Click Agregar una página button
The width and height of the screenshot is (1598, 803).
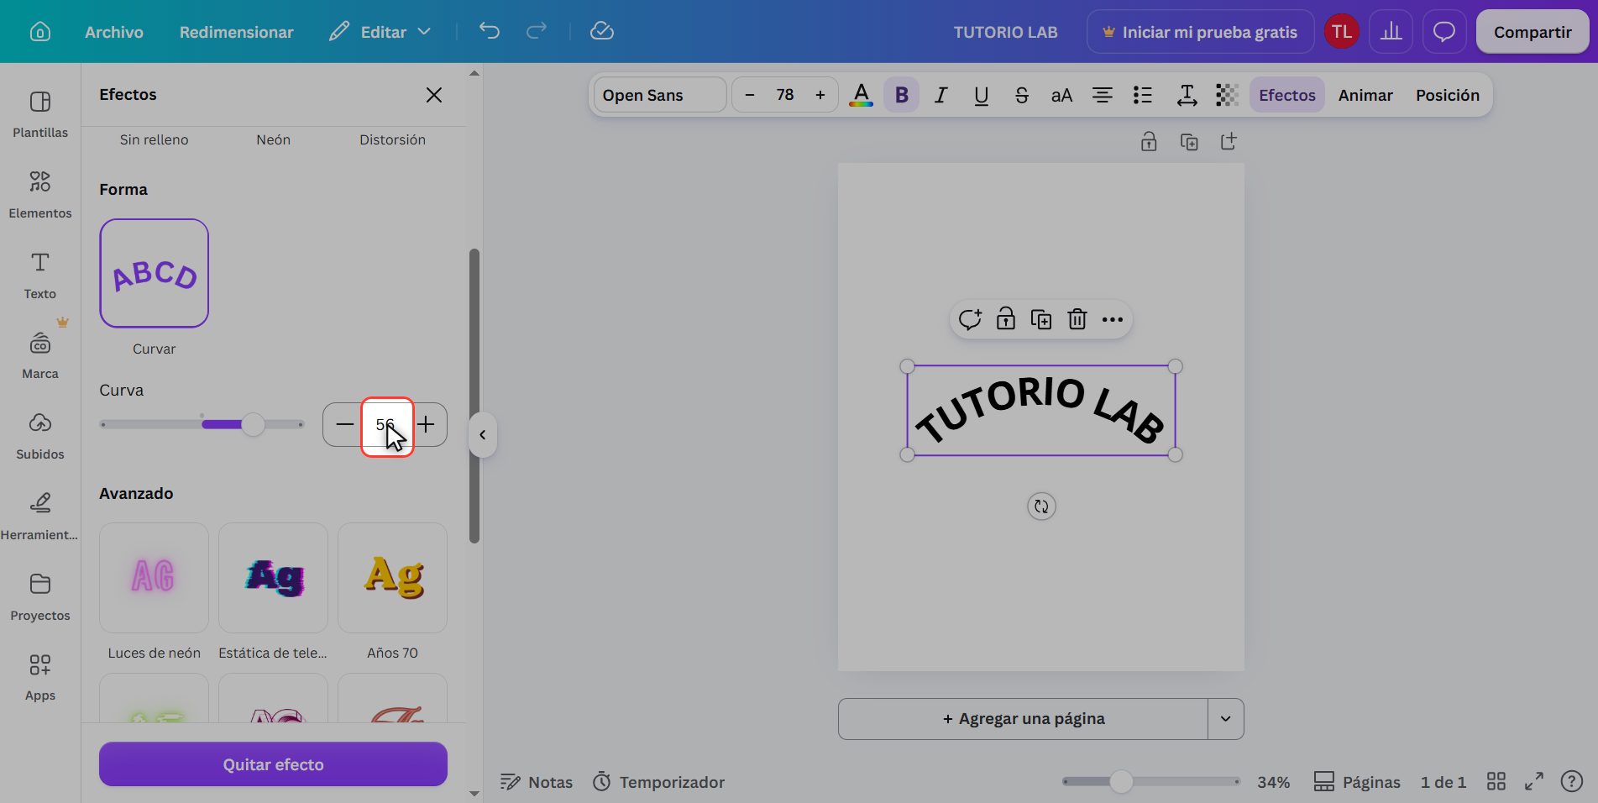pos(1023,719)
